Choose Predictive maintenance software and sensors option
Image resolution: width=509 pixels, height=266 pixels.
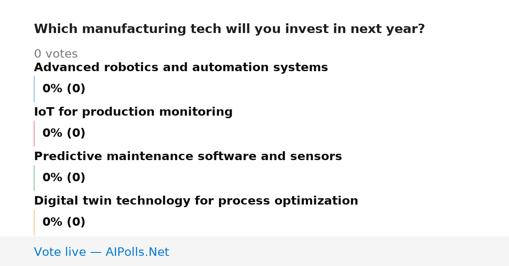tap(188, 157)
